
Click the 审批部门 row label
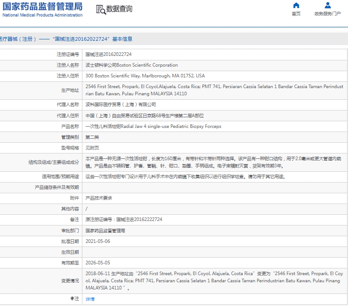tap(70, 230)
